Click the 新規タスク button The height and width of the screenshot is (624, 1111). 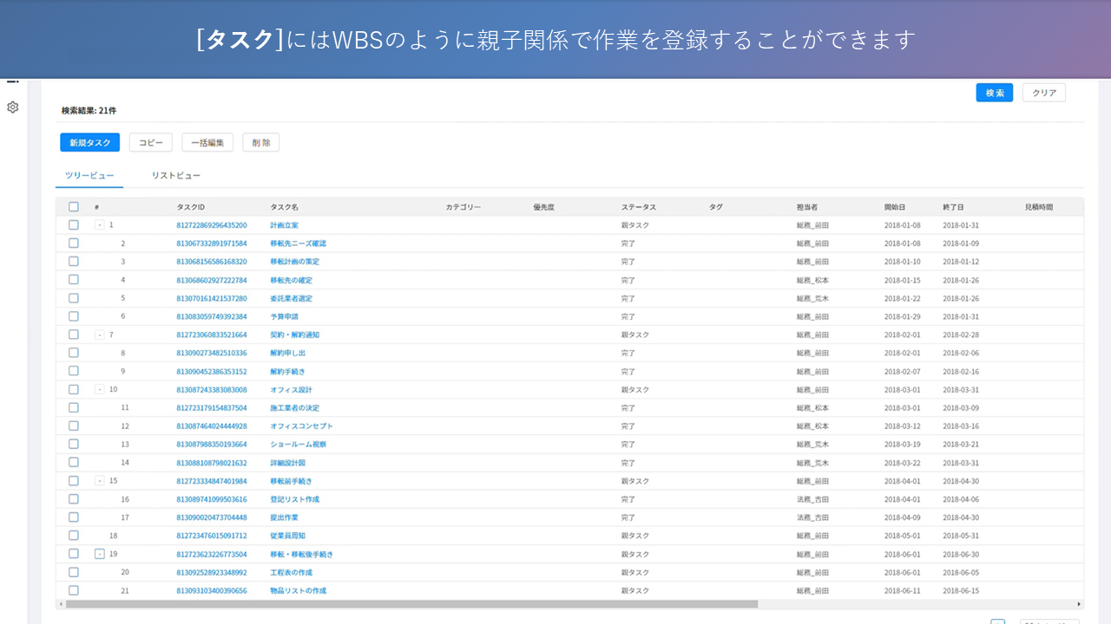coord(89,143)
